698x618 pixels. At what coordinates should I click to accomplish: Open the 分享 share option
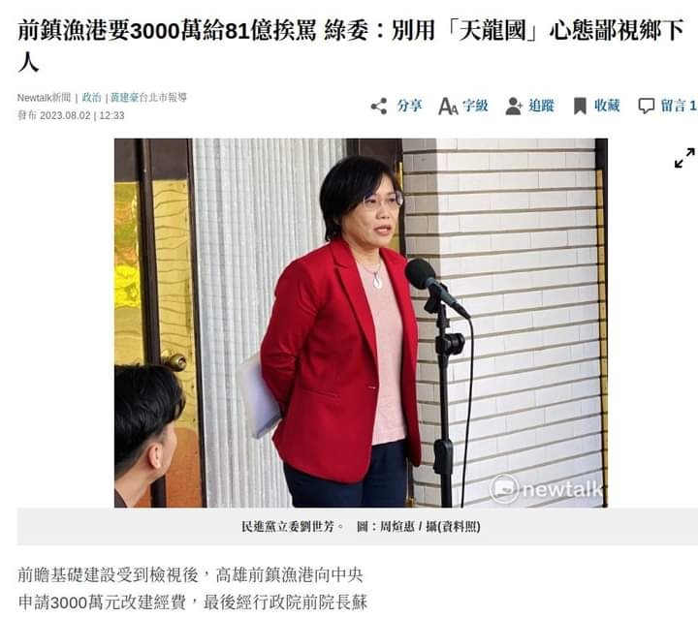(409, 106)
